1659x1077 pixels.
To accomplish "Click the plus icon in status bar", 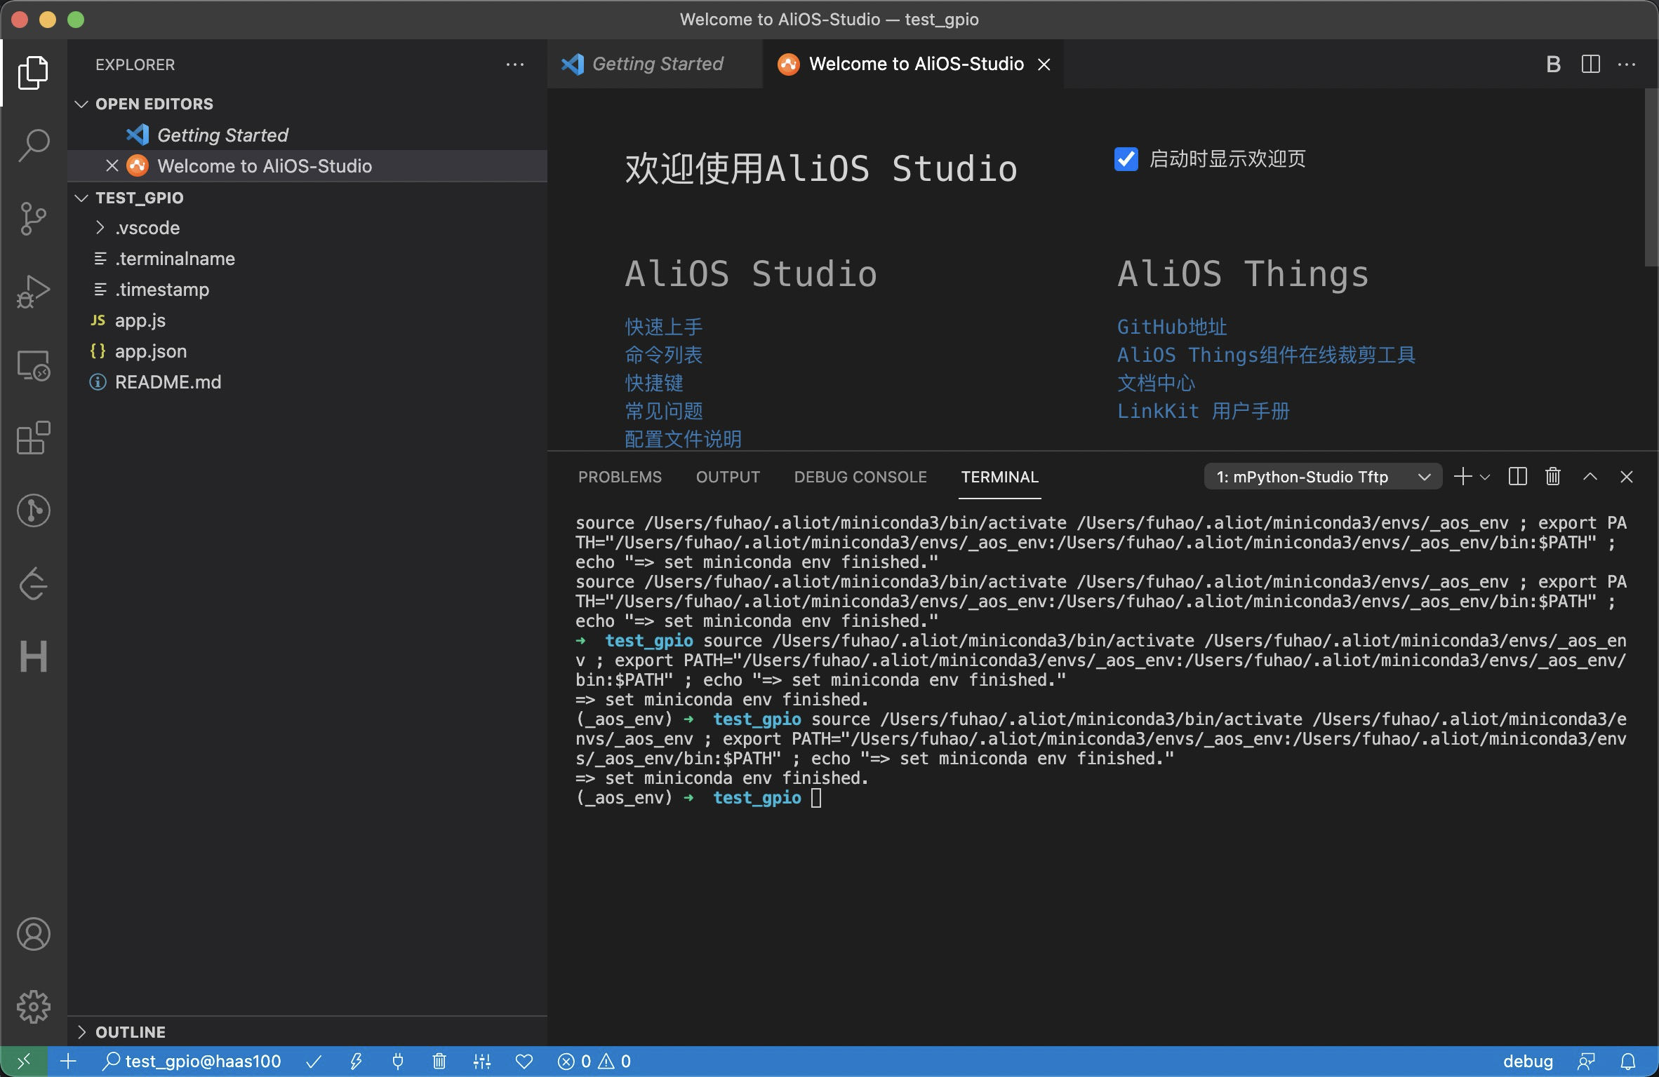I will click(68, 1062).
